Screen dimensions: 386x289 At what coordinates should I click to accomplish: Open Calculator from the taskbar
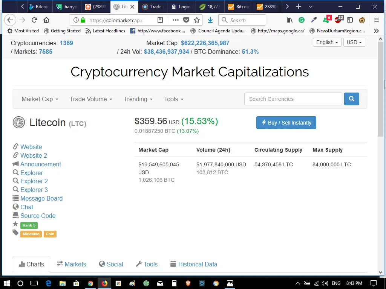(x=174, y=283)
